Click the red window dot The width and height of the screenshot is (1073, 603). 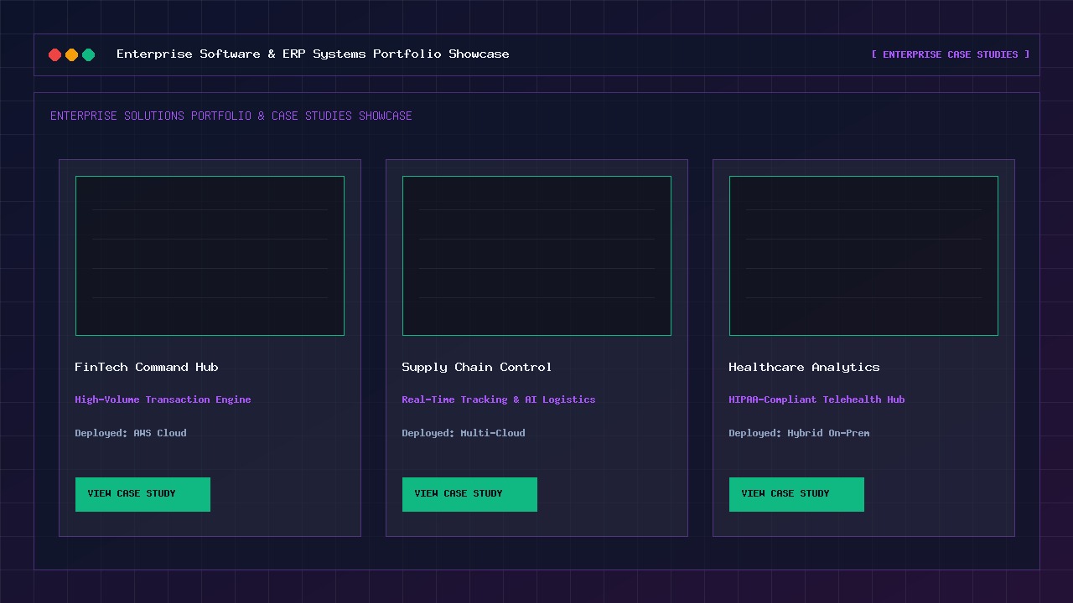55,54
